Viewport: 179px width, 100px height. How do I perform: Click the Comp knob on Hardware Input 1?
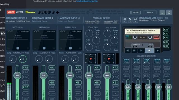(x=13, y=59)
